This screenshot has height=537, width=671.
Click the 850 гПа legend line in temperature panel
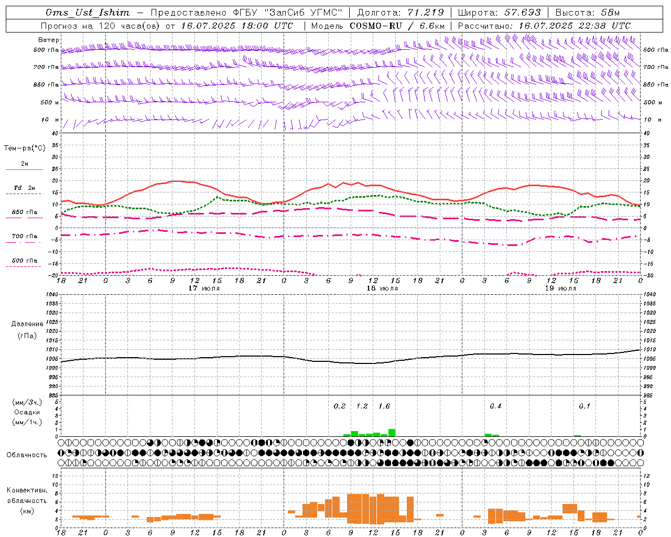[x=24, y=218]
